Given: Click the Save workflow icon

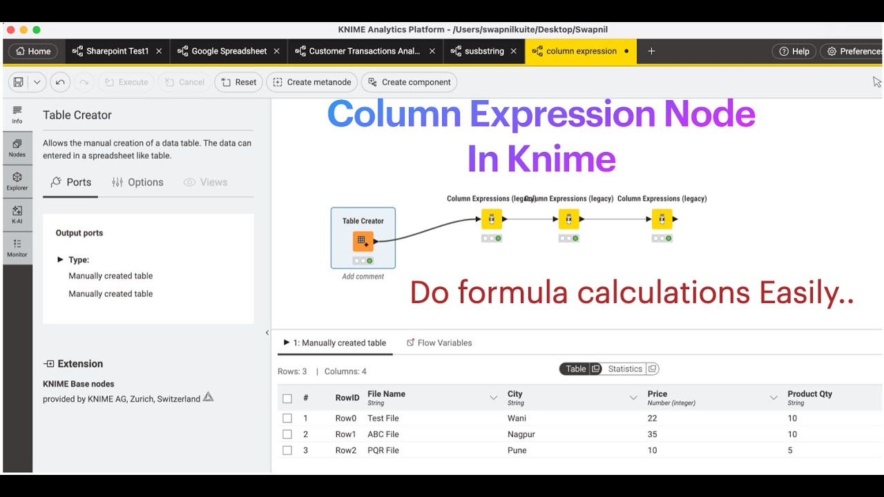Looking at the screenshot, I should pos(19,82).
